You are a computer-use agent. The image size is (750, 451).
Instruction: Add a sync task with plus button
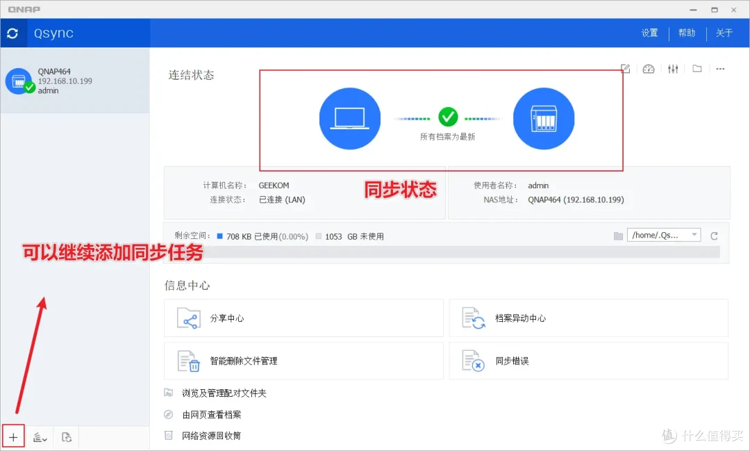point(13,437)
